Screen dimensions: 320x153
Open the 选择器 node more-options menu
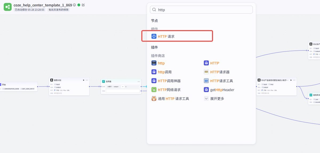pyautogui.click(x=139, y=82)
